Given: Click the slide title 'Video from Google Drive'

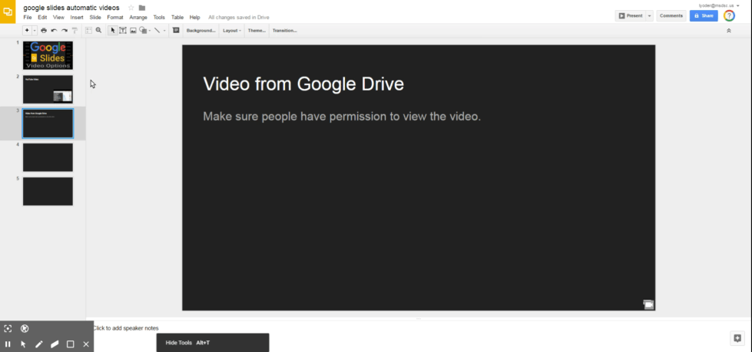Looking at the screenshot, I should (303, 84).
